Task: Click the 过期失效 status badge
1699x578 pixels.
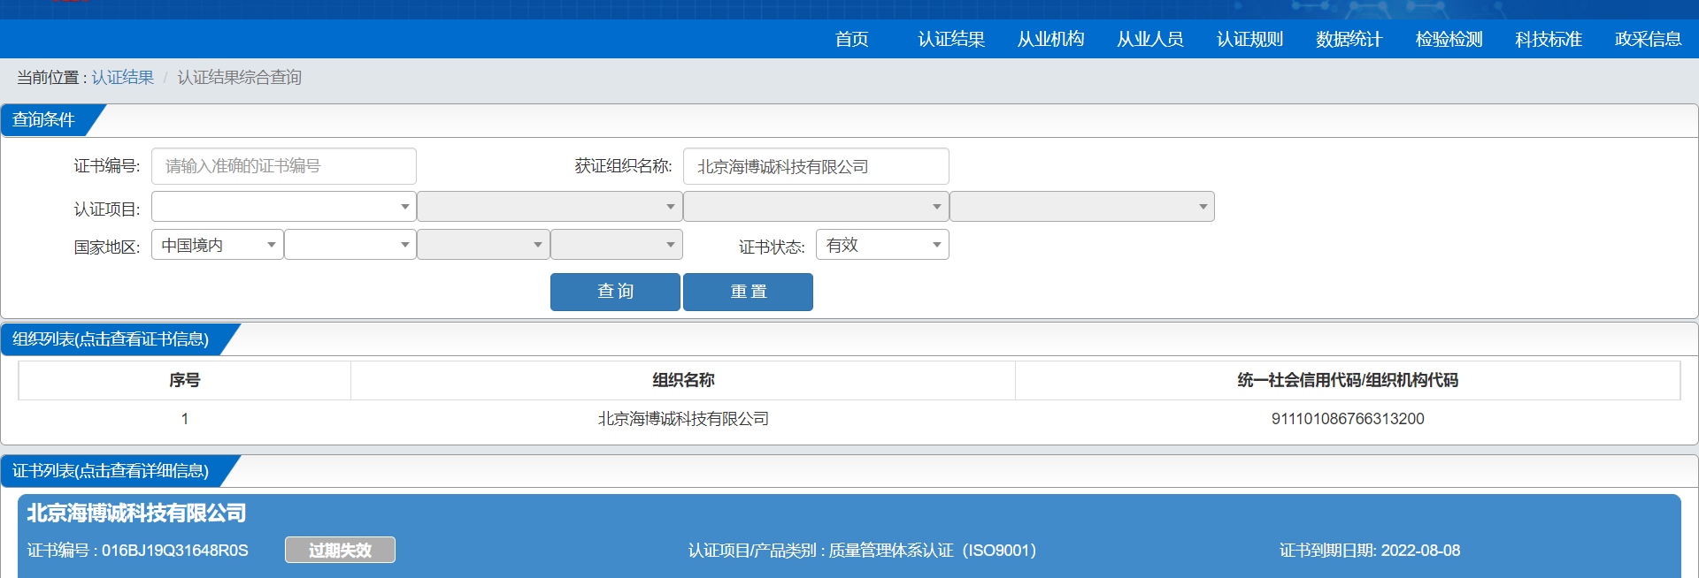Action: [x=340, y=550]
